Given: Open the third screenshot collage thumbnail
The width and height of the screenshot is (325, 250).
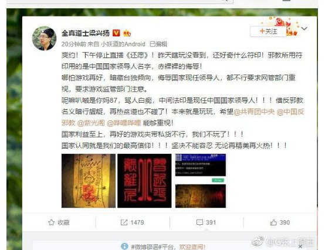Looking at the screenshot, I should 201,181.
